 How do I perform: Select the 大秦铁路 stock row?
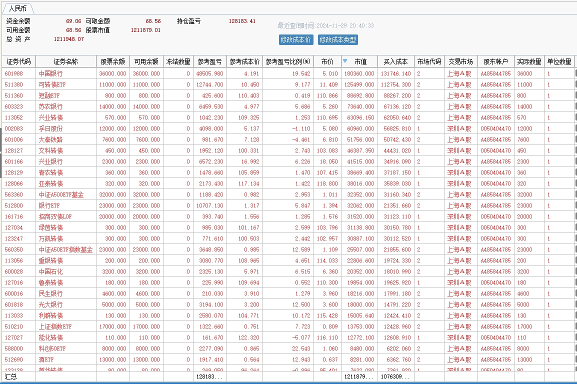(x=51, y=139)
